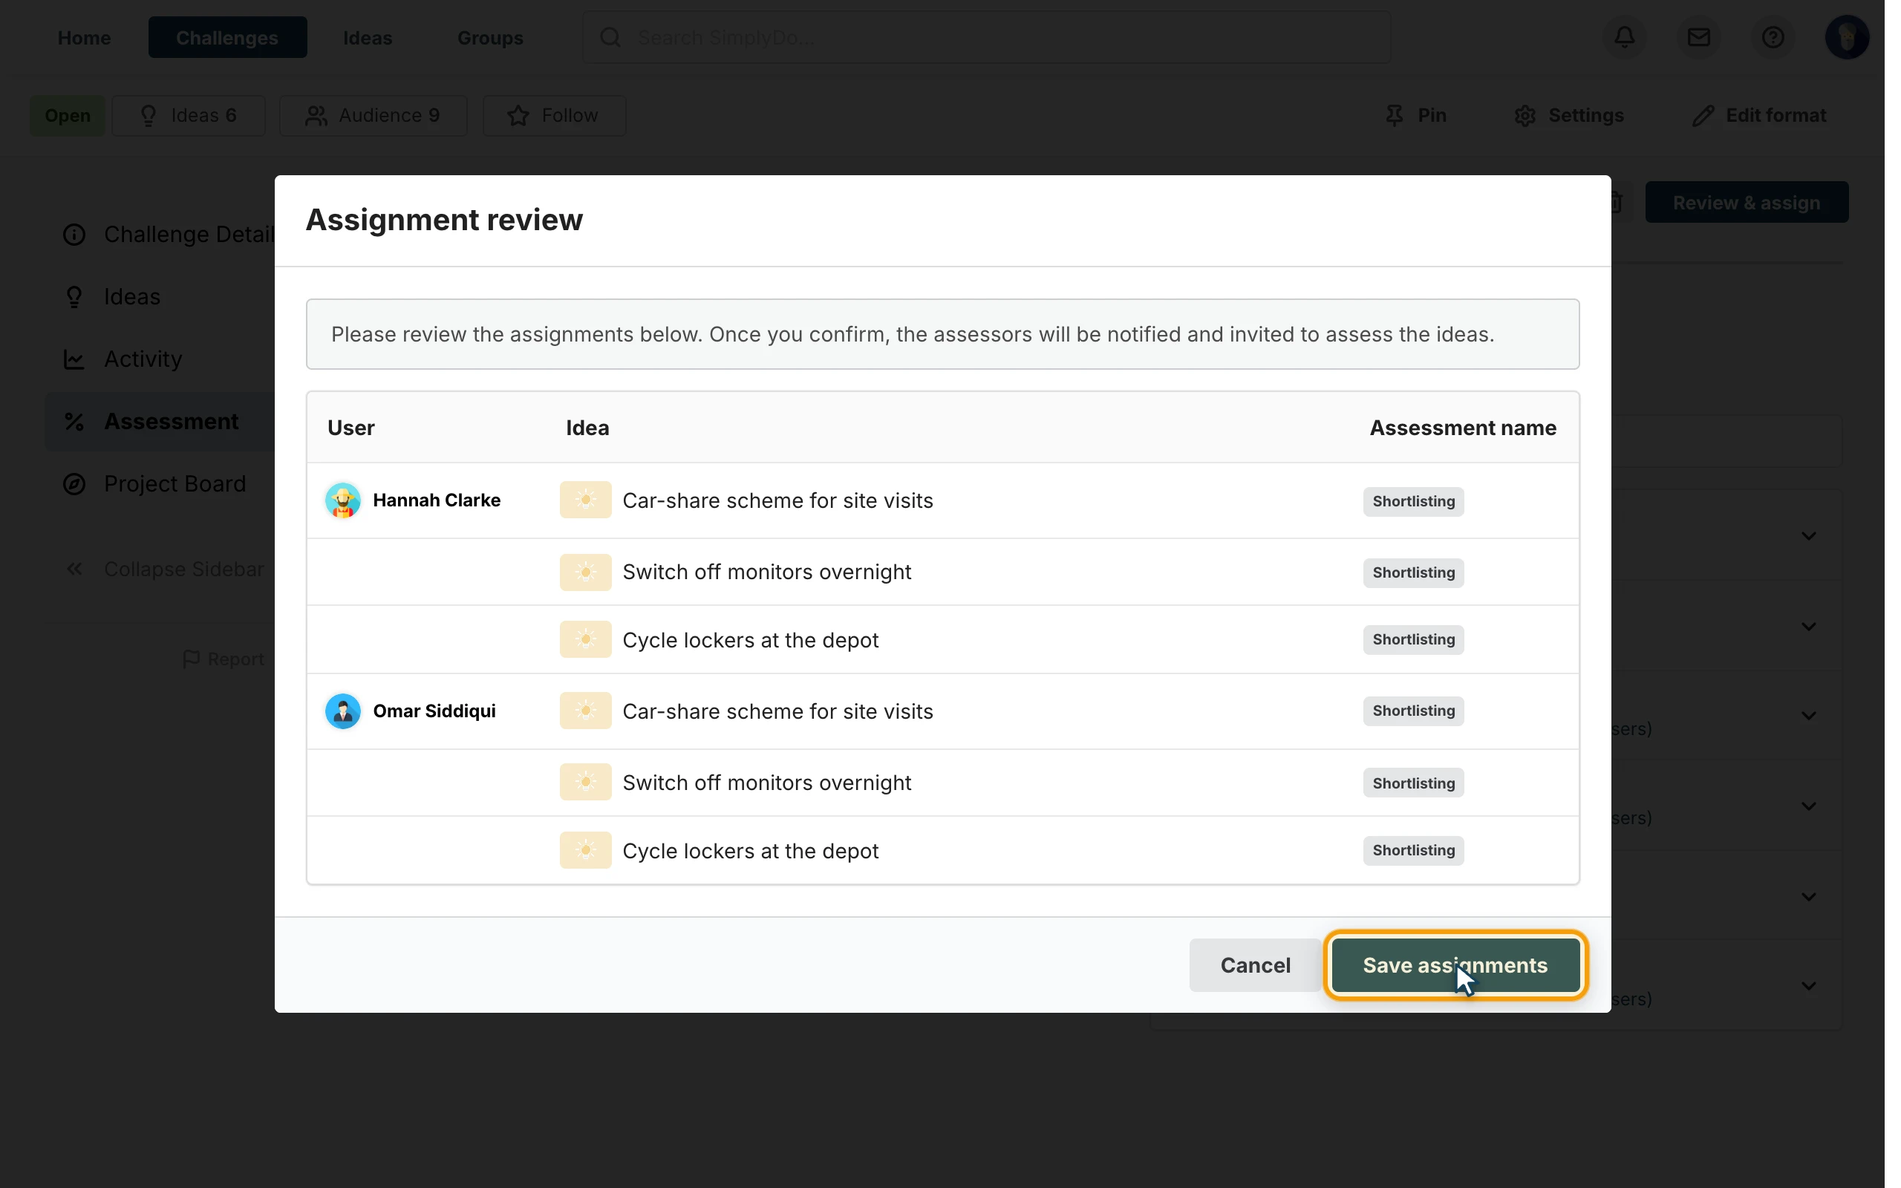The height and width of the screenshot is (1188, 1901).
Task: Cancel the assignment review dialog
Action: 1254,965
